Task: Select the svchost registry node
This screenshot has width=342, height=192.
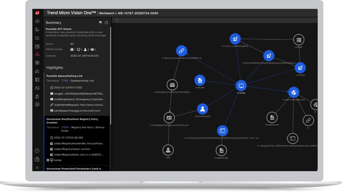Action: click(x=300, y=68)
